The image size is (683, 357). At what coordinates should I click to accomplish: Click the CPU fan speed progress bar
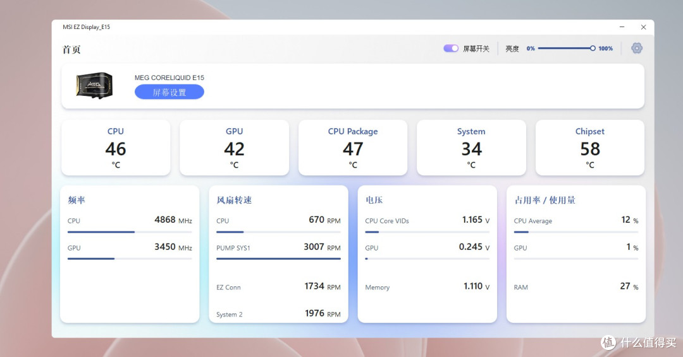coord(279,232)
